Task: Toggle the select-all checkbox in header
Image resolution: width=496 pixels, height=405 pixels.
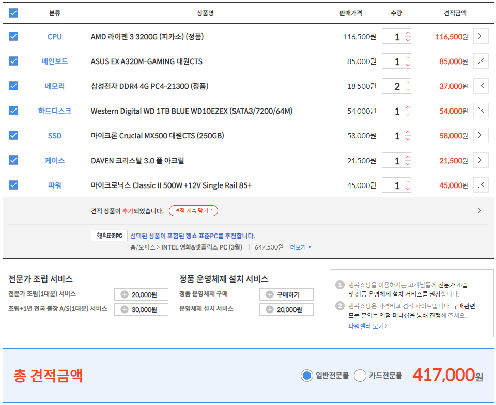Action: (13, 13)
